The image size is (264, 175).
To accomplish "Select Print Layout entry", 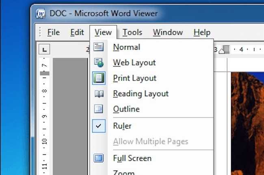I will 151,78.
